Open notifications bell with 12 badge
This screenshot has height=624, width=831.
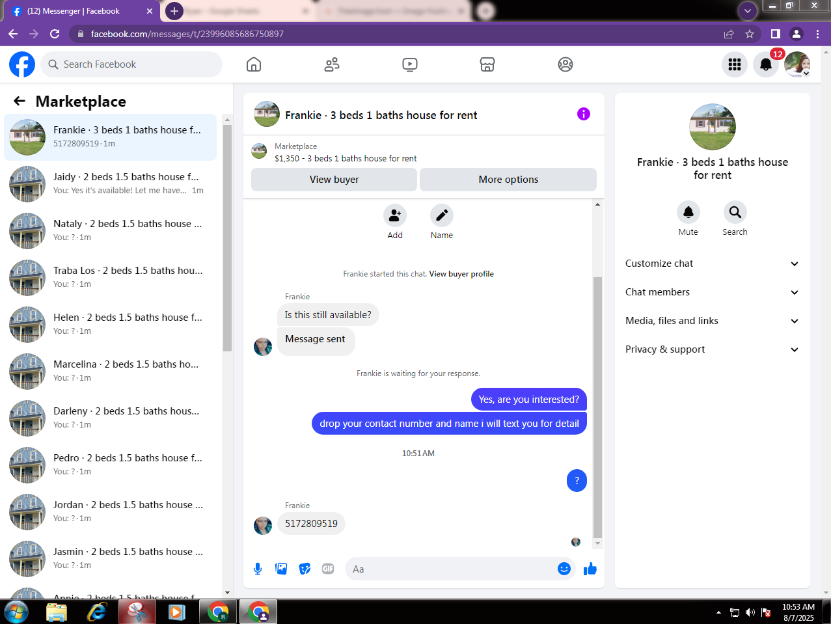point(766,64)
